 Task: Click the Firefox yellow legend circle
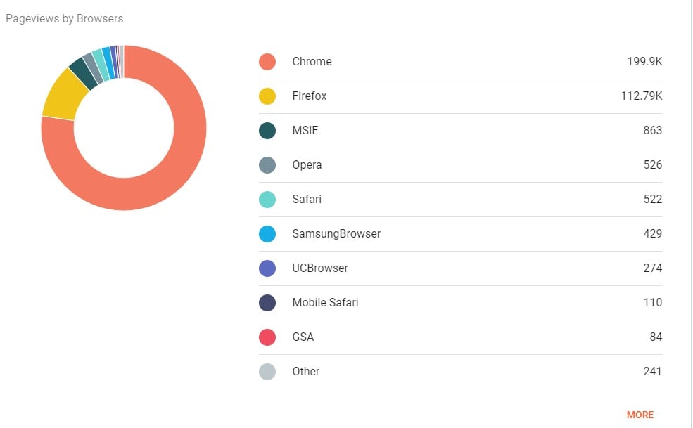tap(267, 96)
